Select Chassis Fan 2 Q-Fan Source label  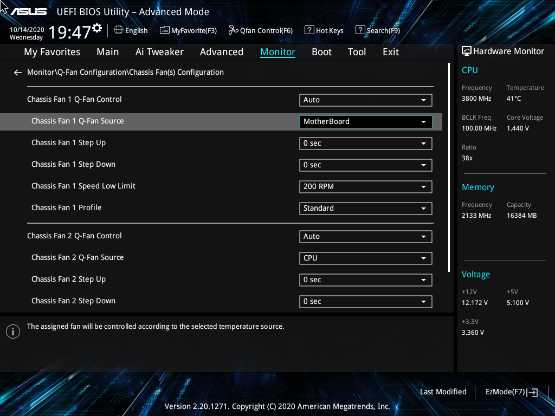pyautogui.click(x=78, y=257)
